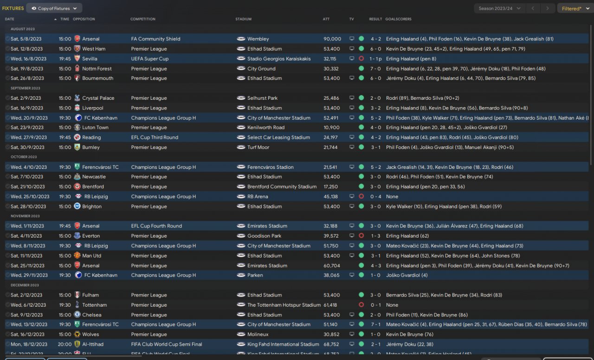594x360 pixels.
Task: Click the Selhurst Park stadium icon
Action: [241, 98]
